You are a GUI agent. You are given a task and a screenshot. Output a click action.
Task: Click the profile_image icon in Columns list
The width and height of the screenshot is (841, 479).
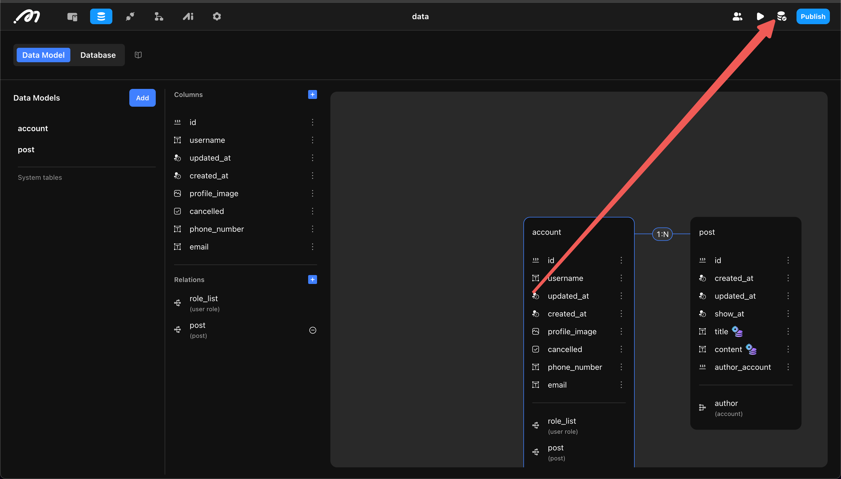(177, 193)
